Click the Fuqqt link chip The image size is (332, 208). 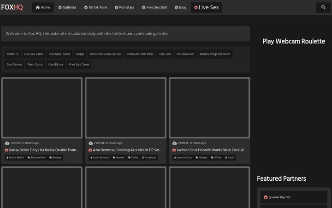80,54
